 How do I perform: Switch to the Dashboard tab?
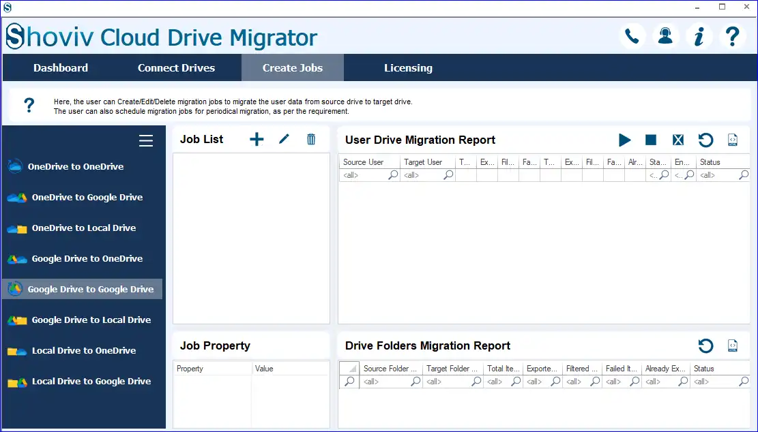61,67
